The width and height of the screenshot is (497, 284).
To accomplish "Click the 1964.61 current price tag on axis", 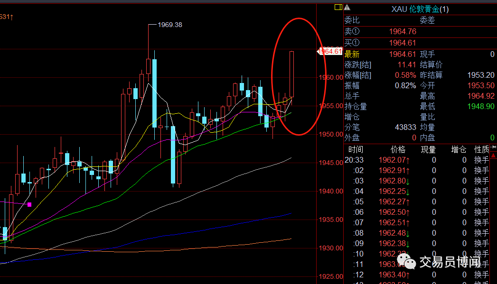I will tap(329, 51).
